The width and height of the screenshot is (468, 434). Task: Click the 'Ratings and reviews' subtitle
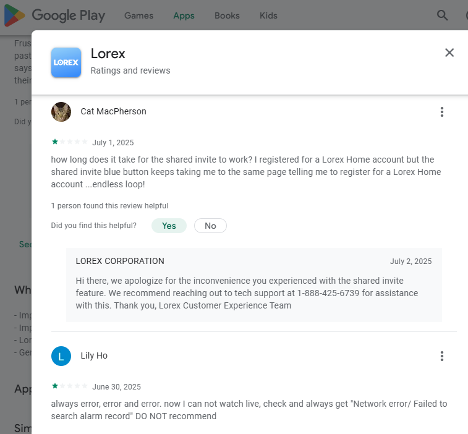[x=130, y=70]
